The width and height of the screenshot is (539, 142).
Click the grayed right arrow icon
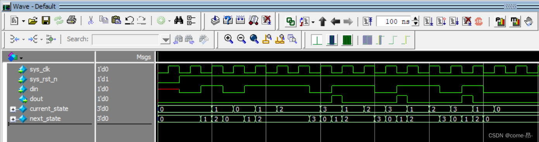(x=348, y=22)
